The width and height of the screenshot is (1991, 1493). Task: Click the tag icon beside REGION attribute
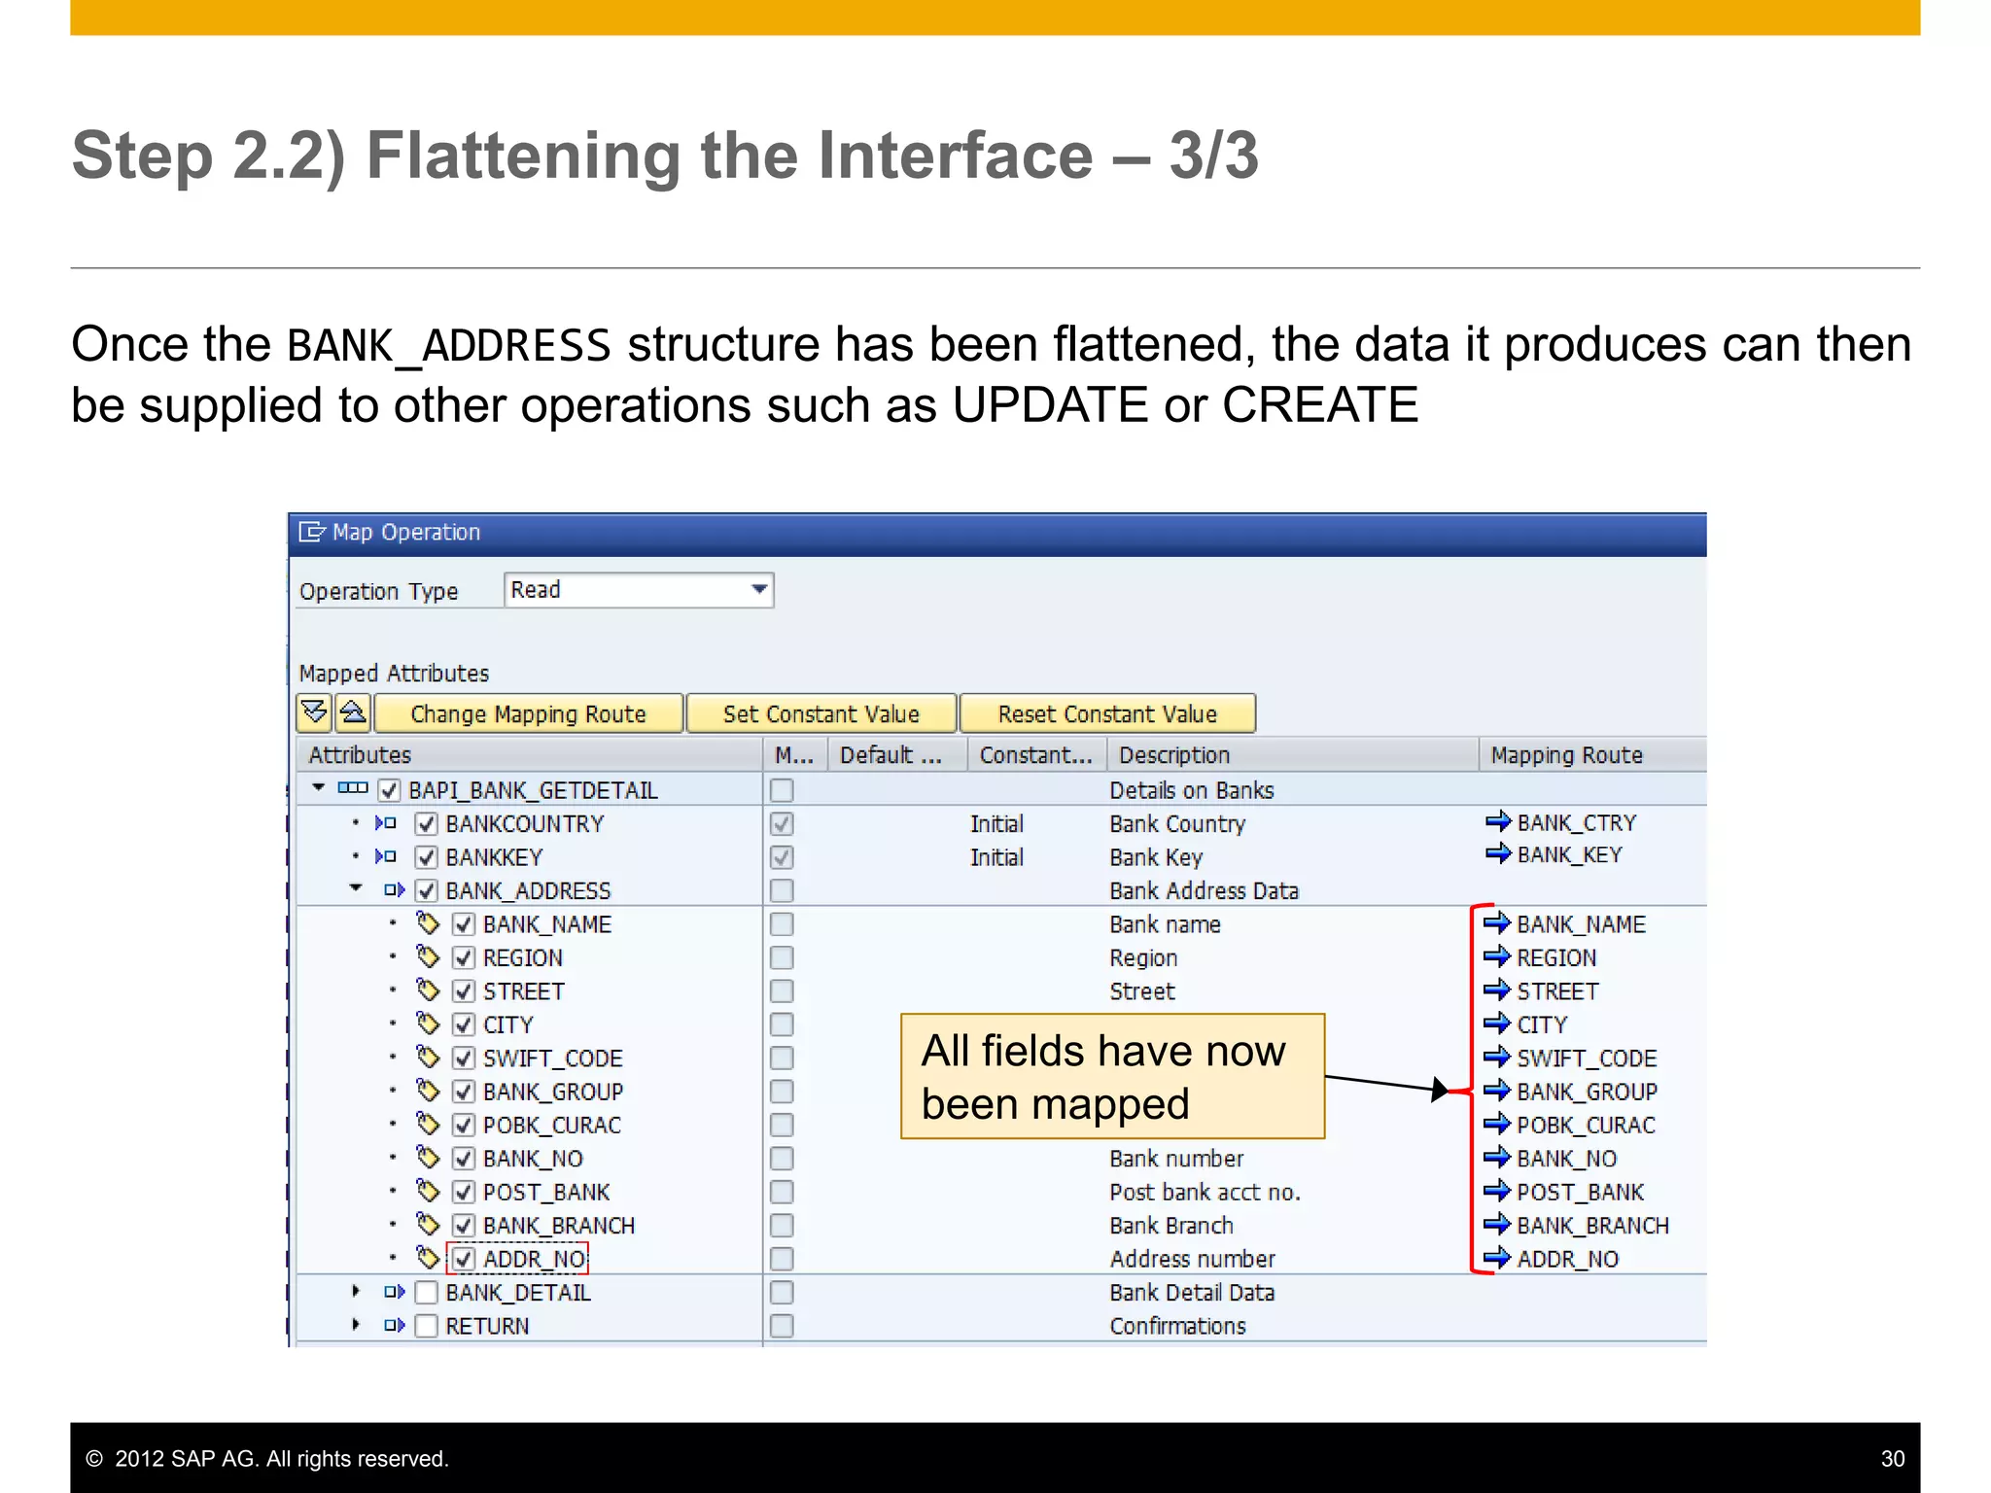[428, 956]
